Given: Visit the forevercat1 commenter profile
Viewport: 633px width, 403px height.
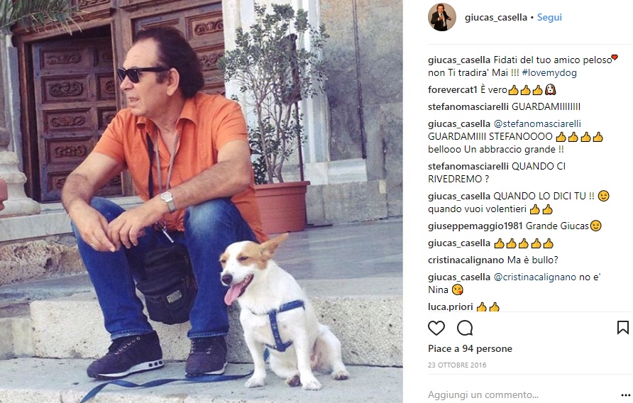Looking at the screenshot, I should click(x=453, y=89).
